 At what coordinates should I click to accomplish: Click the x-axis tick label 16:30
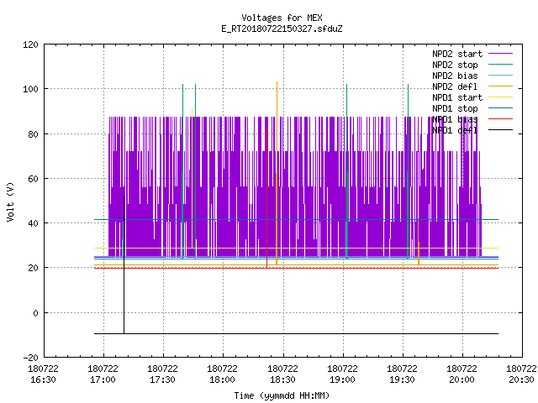[43, 379]
